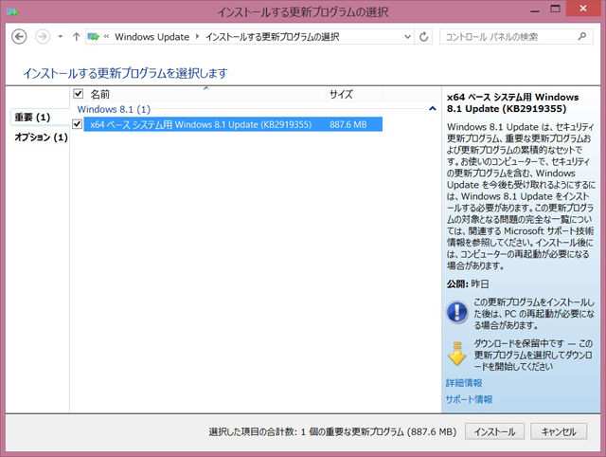Minimize the window
The image size is (606, 457).
[535, 10]
